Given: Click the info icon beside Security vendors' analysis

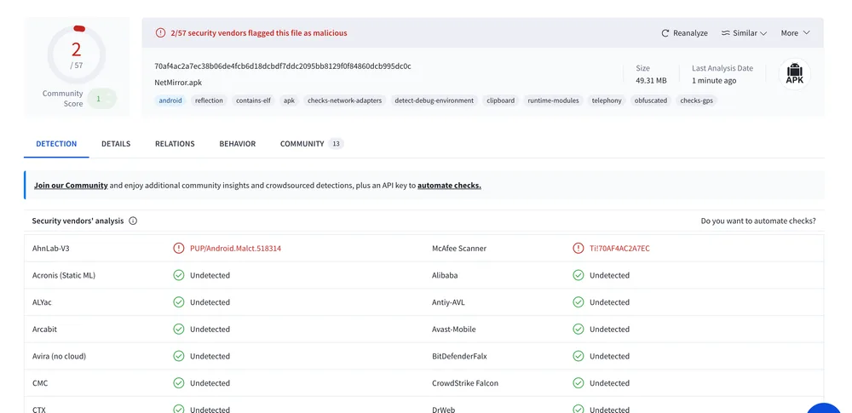Looking at the screenshot, I should tap(133, 221).
